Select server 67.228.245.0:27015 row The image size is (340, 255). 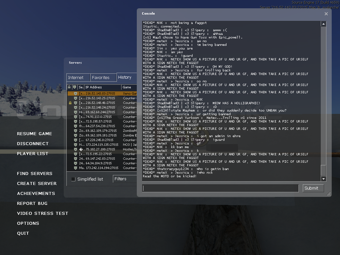point(102,140)
